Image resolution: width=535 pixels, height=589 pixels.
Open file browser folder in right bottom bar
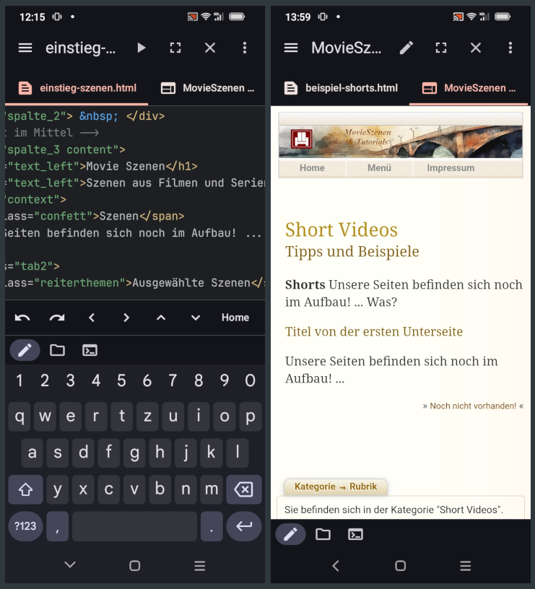323,534
